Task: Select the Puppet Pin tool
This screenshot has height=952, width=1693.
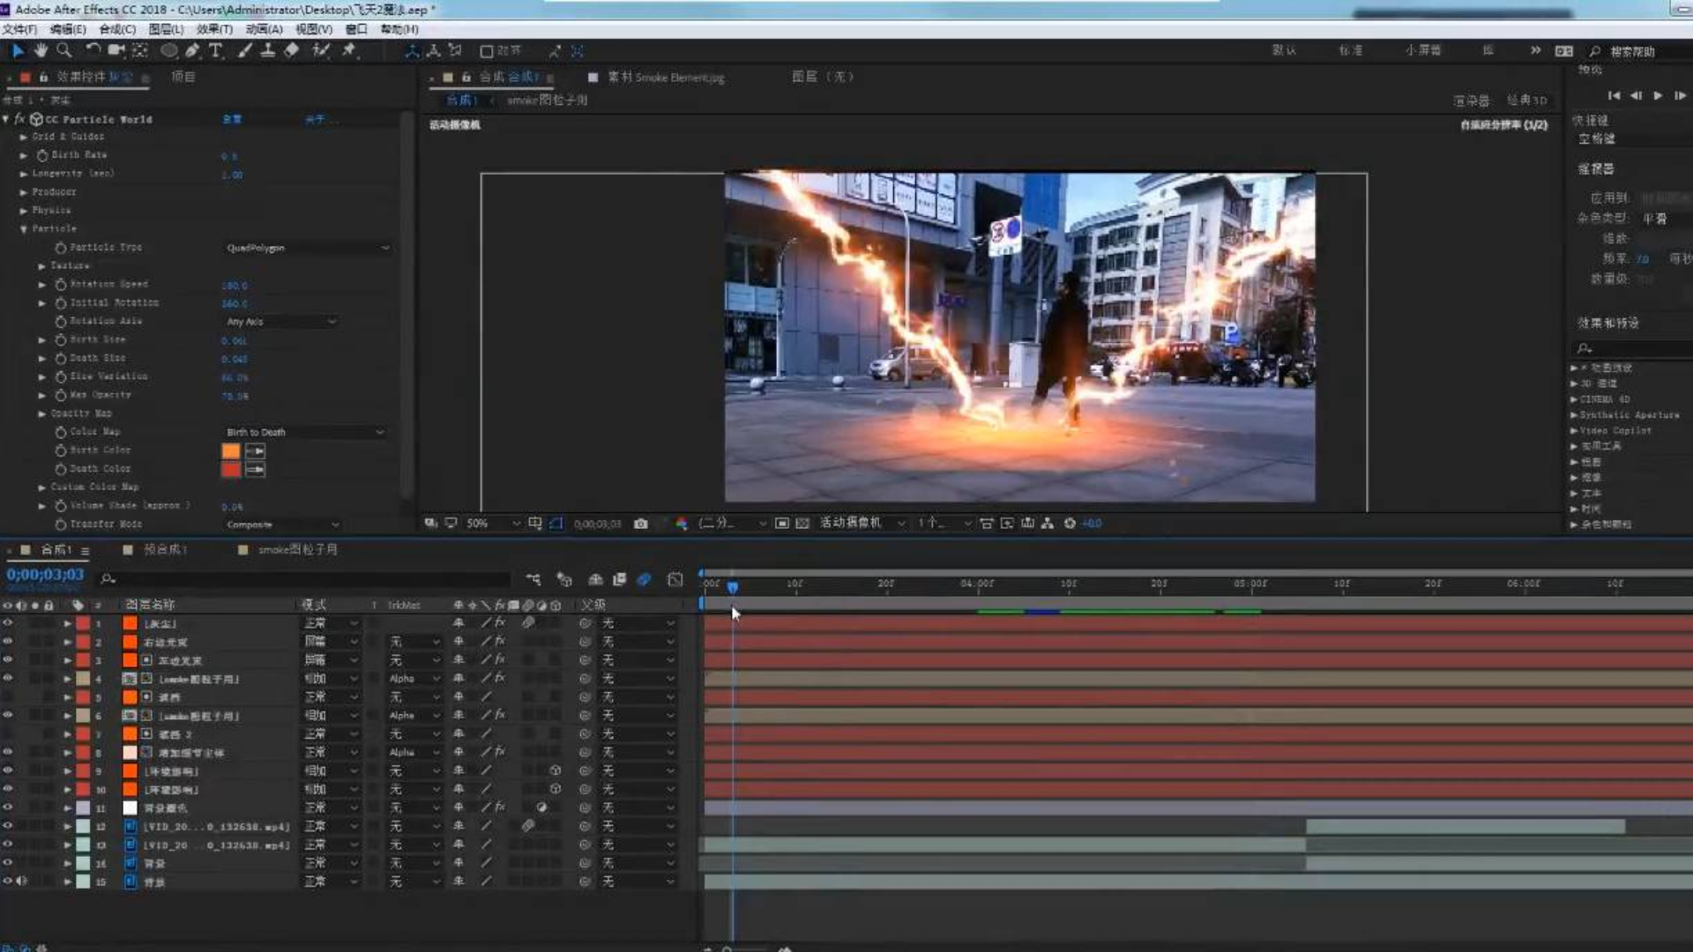Action: coord(349,50)
